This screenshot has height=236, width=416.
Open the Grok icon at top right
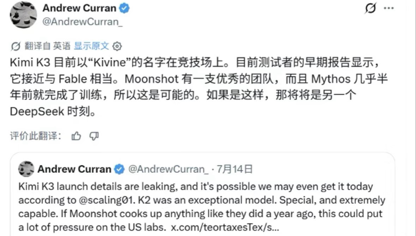[370, 8]
